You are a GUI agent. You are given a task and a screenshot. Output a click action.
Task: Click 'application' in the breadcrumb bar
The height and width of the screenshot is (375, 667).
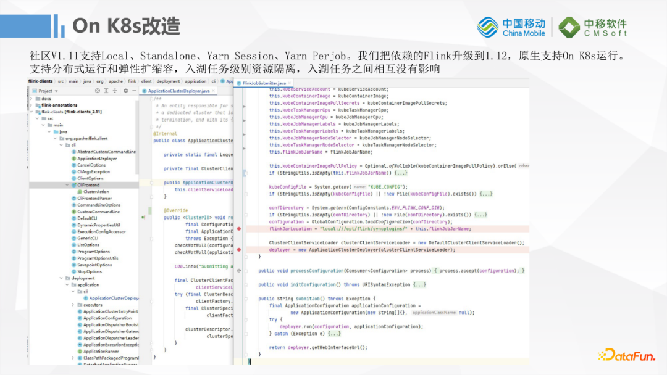(x=195, y=81)
